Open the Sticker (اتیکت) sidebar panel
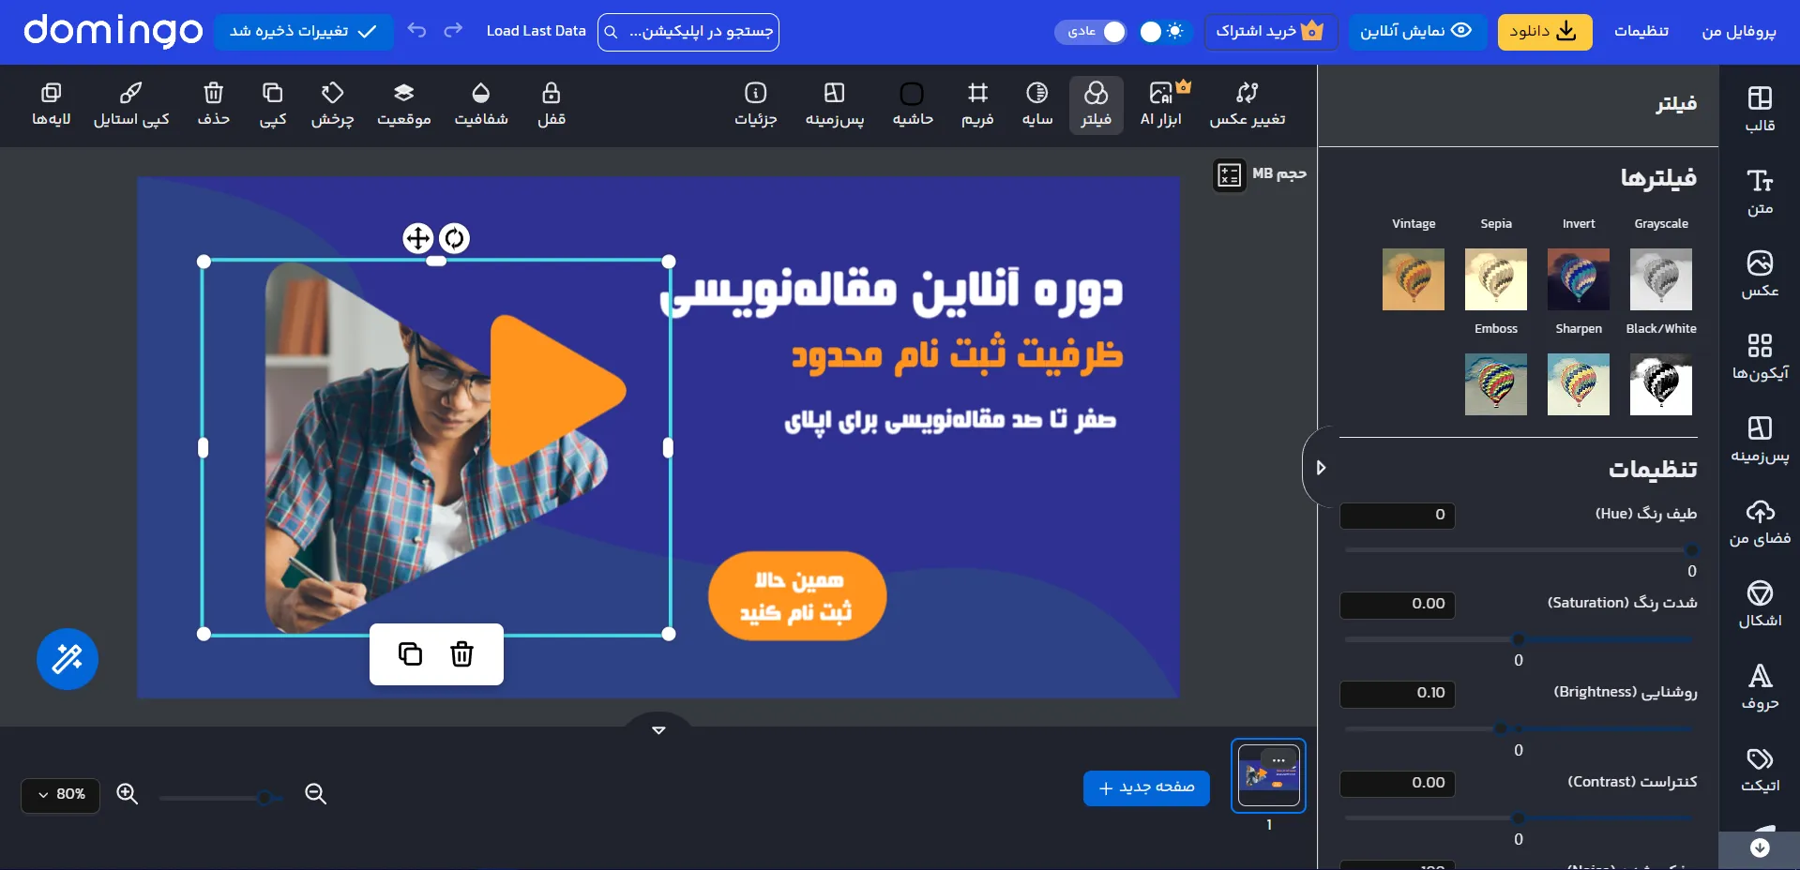The image size is (1800, 870). click(x=1760, y=769)
